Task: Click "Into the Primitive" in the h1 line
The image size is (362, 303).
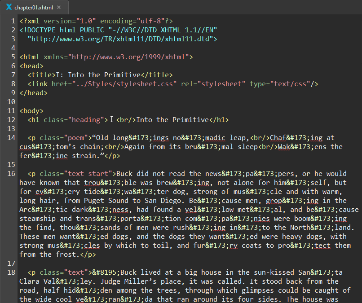Action: tap(172, 120)
